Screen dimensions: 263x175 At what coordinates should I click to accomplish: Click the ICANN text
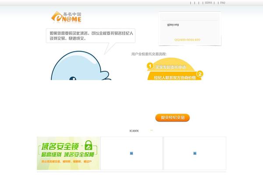[134, 131]
